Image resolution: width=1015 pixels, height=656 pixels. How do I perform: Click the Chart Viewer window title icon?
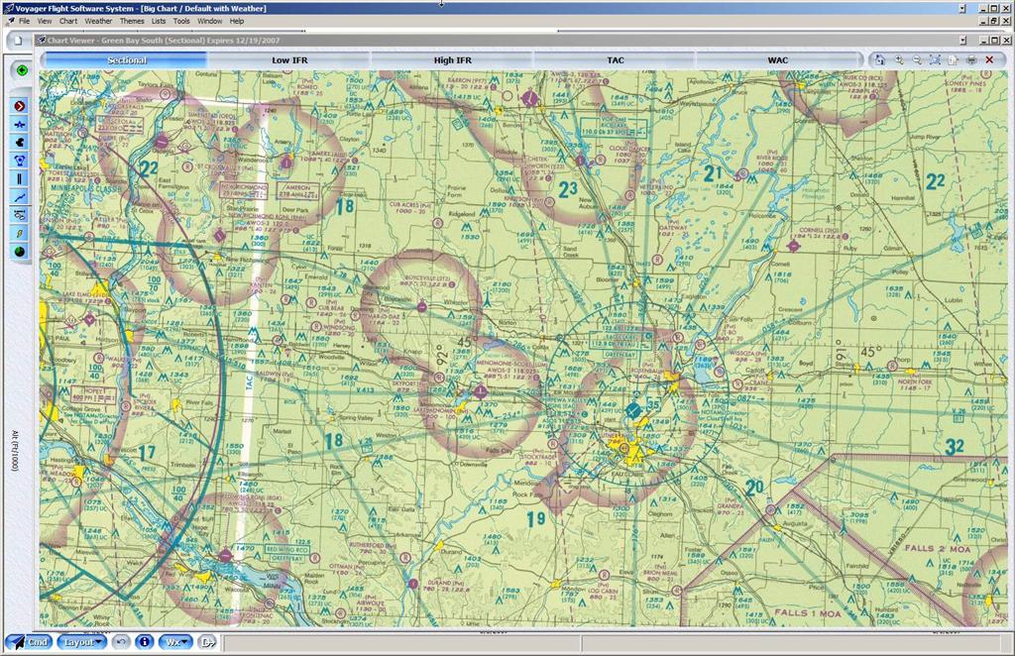tap(42, 40)
